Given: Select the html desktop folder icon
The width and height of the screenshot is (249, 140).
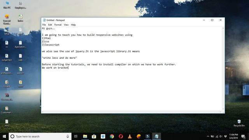Looking at the screenshot, I should pos(21,84).
